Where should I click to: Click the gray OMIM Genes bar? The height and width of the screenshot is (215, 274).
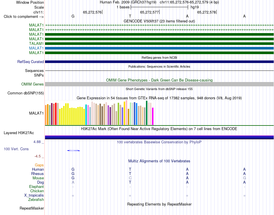pyautogui.click(x=159, y=84)
